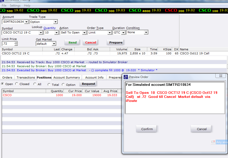Click Cancel in the Preview Order dialog
Viewport: 228px width, 158px height.
tap(202, 129)
